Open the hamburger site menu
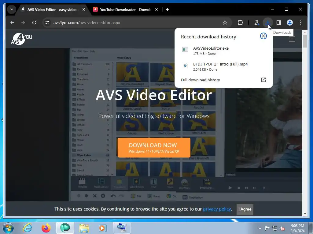The height and width of the screenshot is (234, 313). (x=292, y=39)
